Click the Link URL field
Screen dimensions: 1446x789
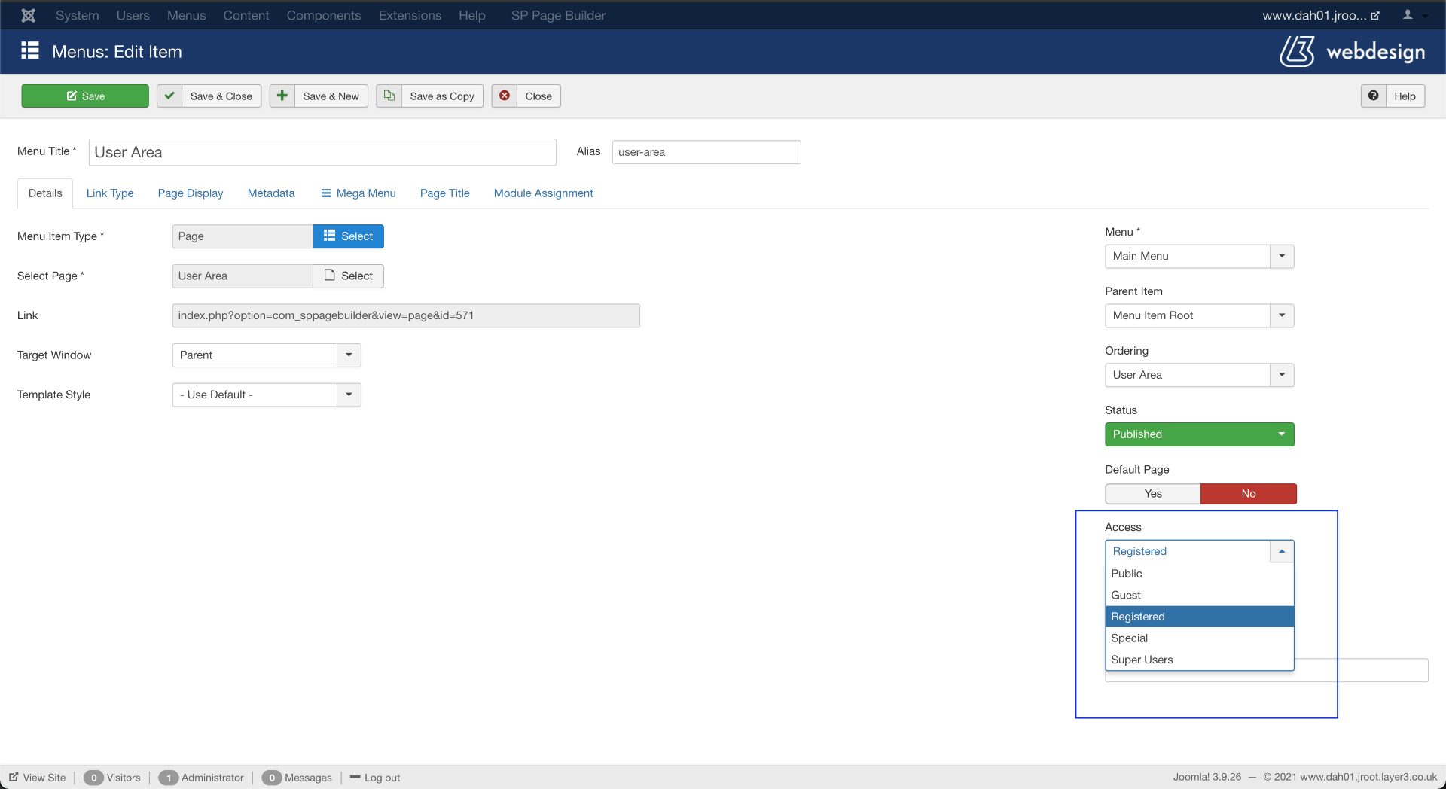(406, 315)
